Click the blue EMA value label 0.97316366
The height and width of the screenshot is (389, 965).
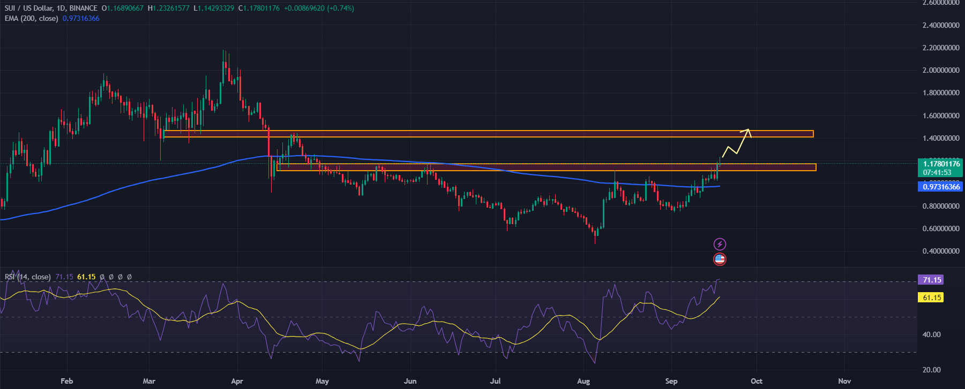tap(941, 187)
